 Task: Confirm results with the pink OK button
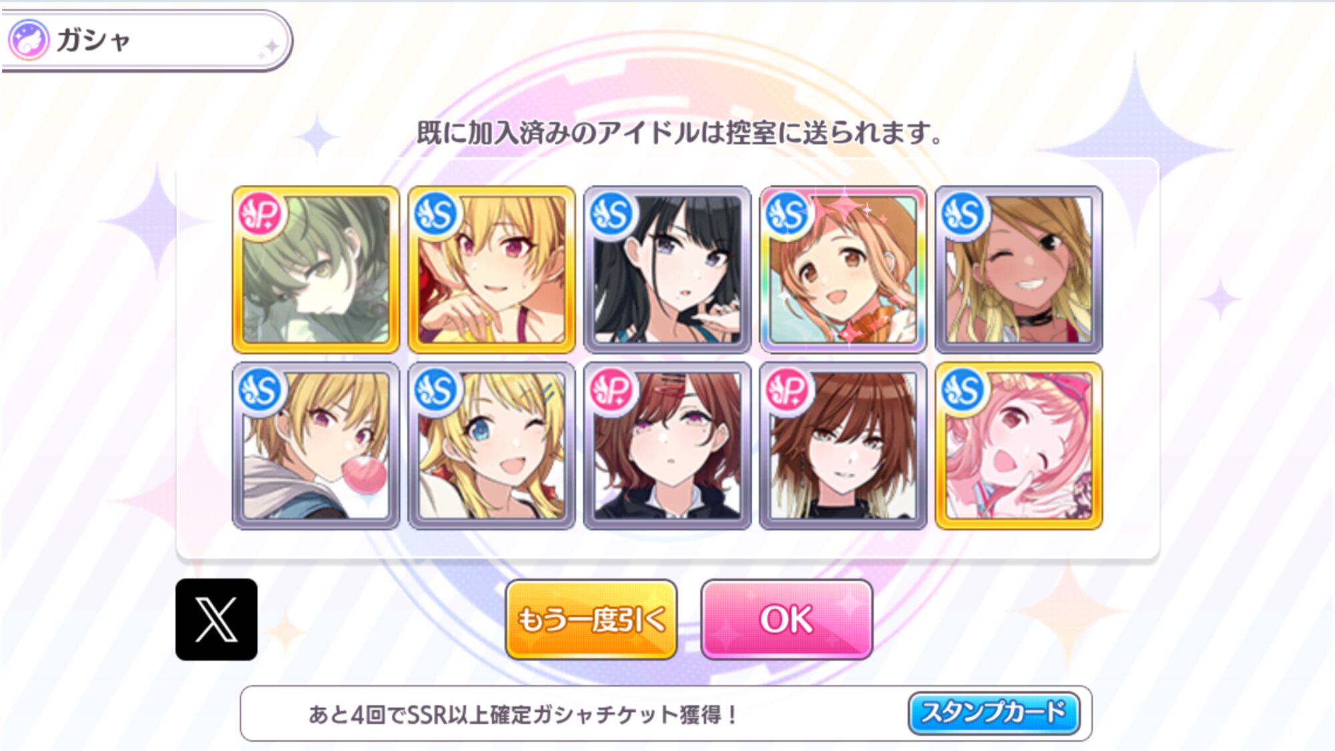click(x=787, y=619)
